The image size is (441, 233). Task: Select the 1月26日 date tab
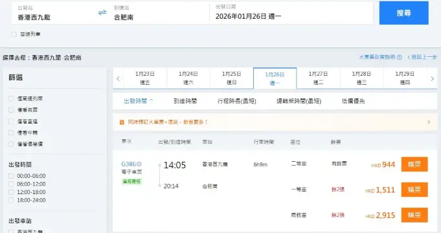(x=275, y=78)
